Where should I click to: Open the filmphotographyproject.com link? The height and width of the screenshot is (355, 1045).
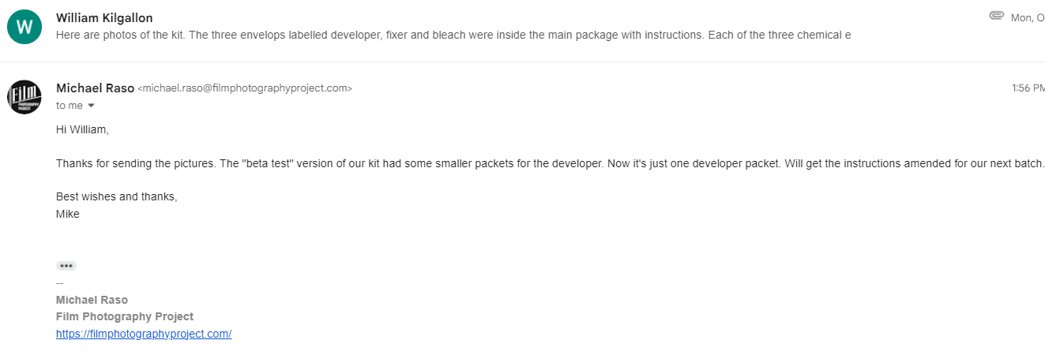[143, 334]
